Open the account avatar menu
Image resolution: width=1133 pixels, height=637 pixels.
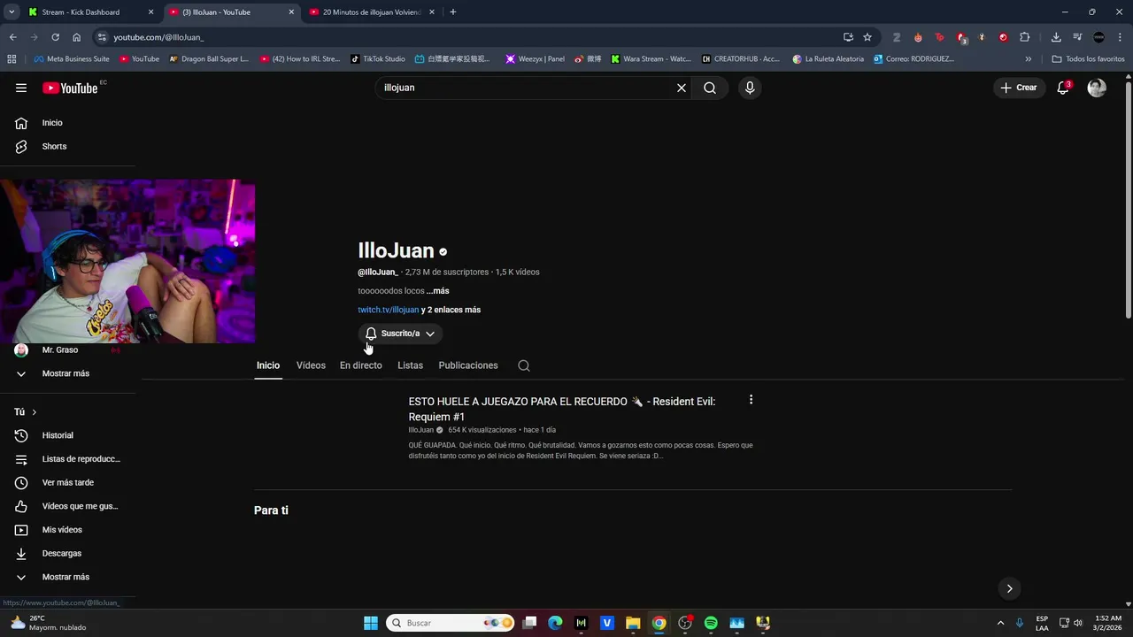pyautogui.click(x=1097, y=88)
